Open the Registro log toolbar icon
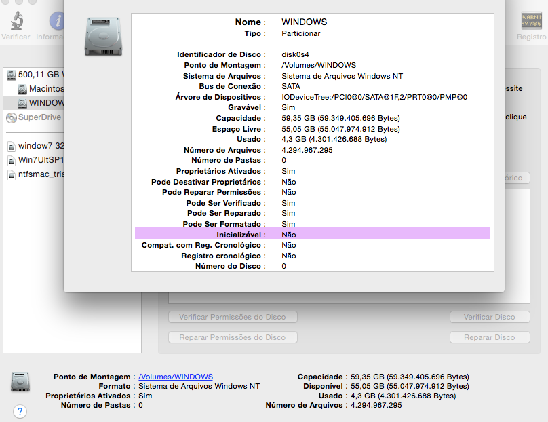548x422 pixels. coord(531,21)
